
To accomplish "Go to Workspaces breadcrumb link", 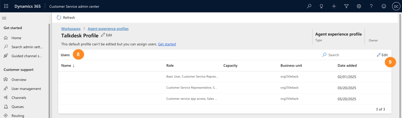I will coord(71,29).
